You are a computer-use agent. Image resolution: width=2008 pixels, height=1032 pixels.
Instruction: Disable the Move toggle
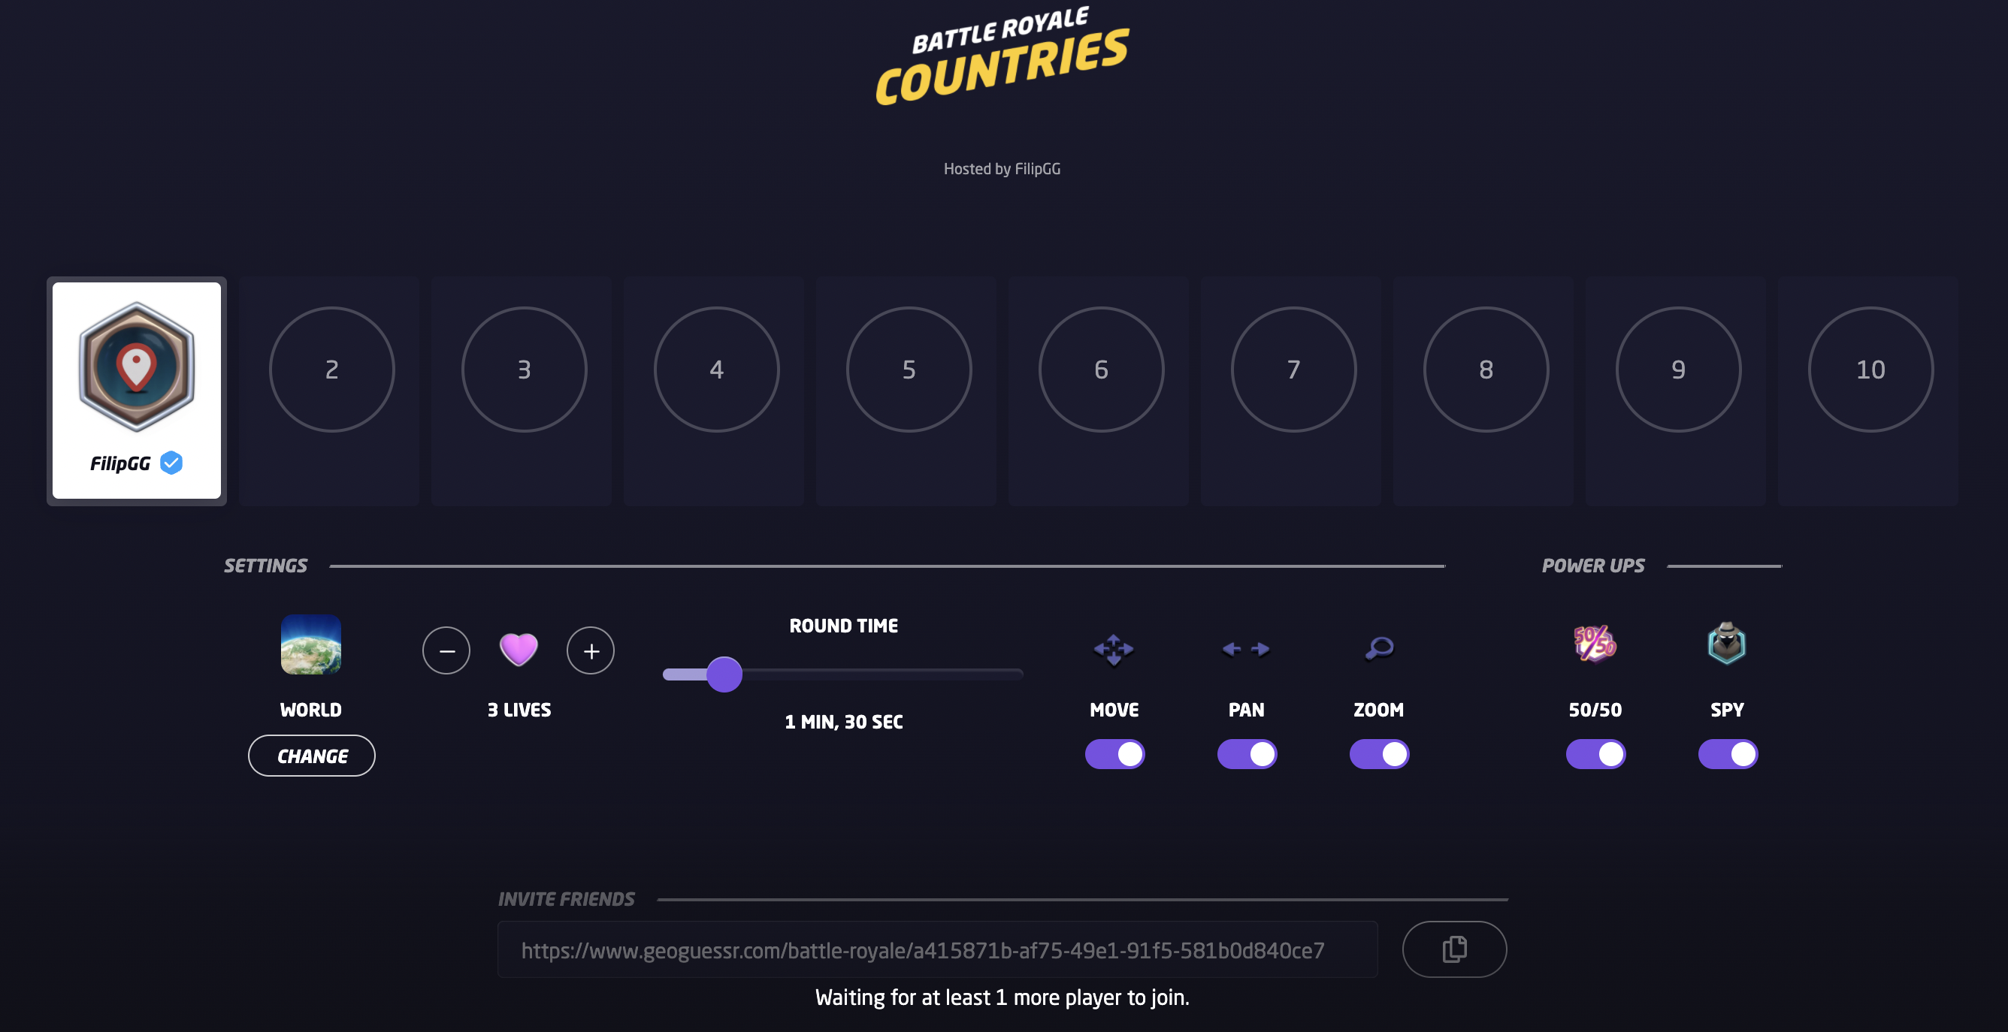tap(1114, 754)
